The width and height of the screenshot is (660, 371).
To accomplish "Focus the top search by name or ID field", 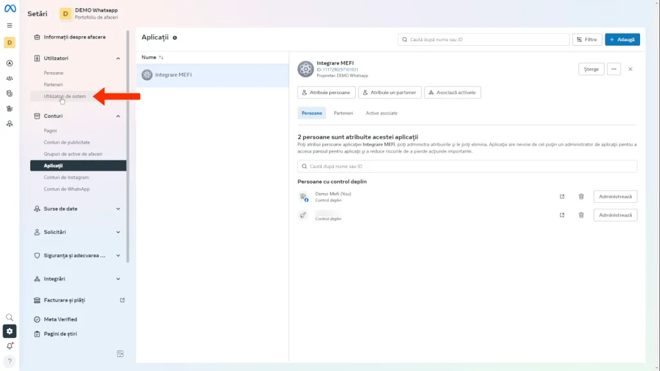I will point(483,39).
